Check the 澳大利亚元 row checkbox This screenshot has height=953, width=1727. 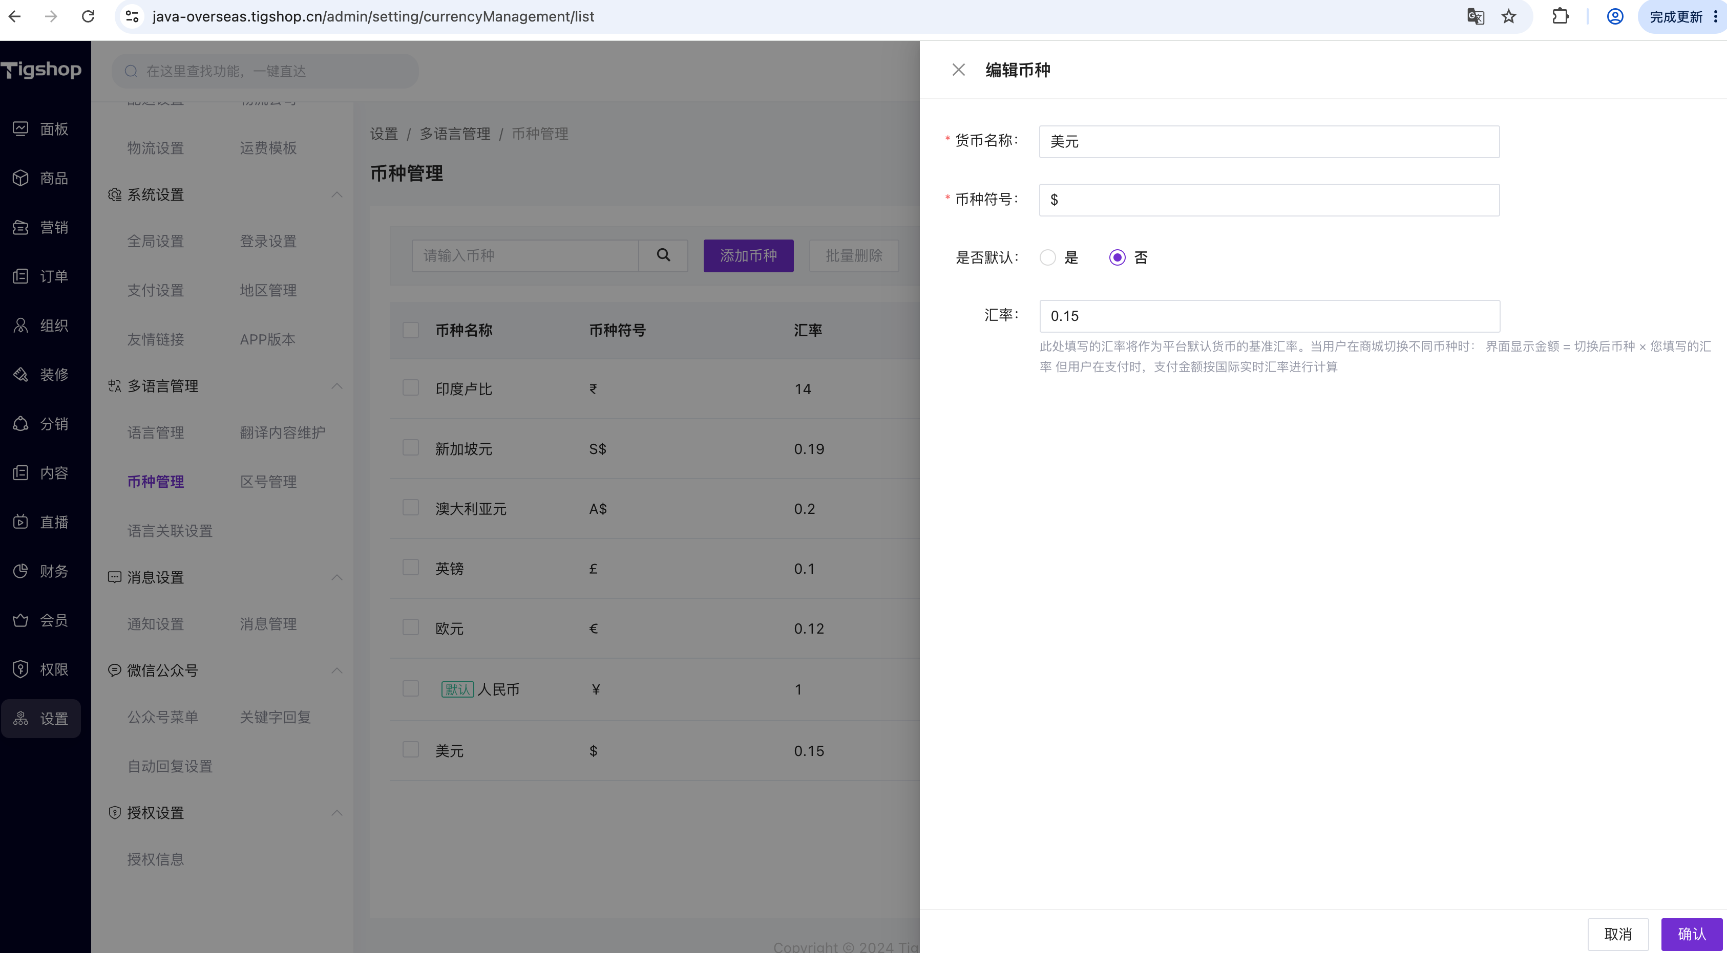click(411, 507)
